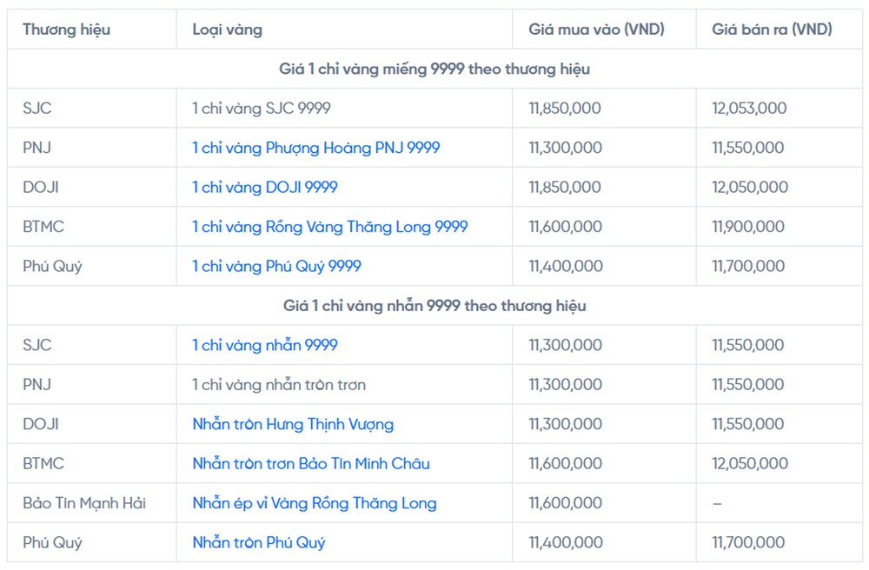Viewport: 869px width, 570px height.
Task: Open the '1 chỉ vàng nhẫn 9999' link
Action: (x=265, y=345)
